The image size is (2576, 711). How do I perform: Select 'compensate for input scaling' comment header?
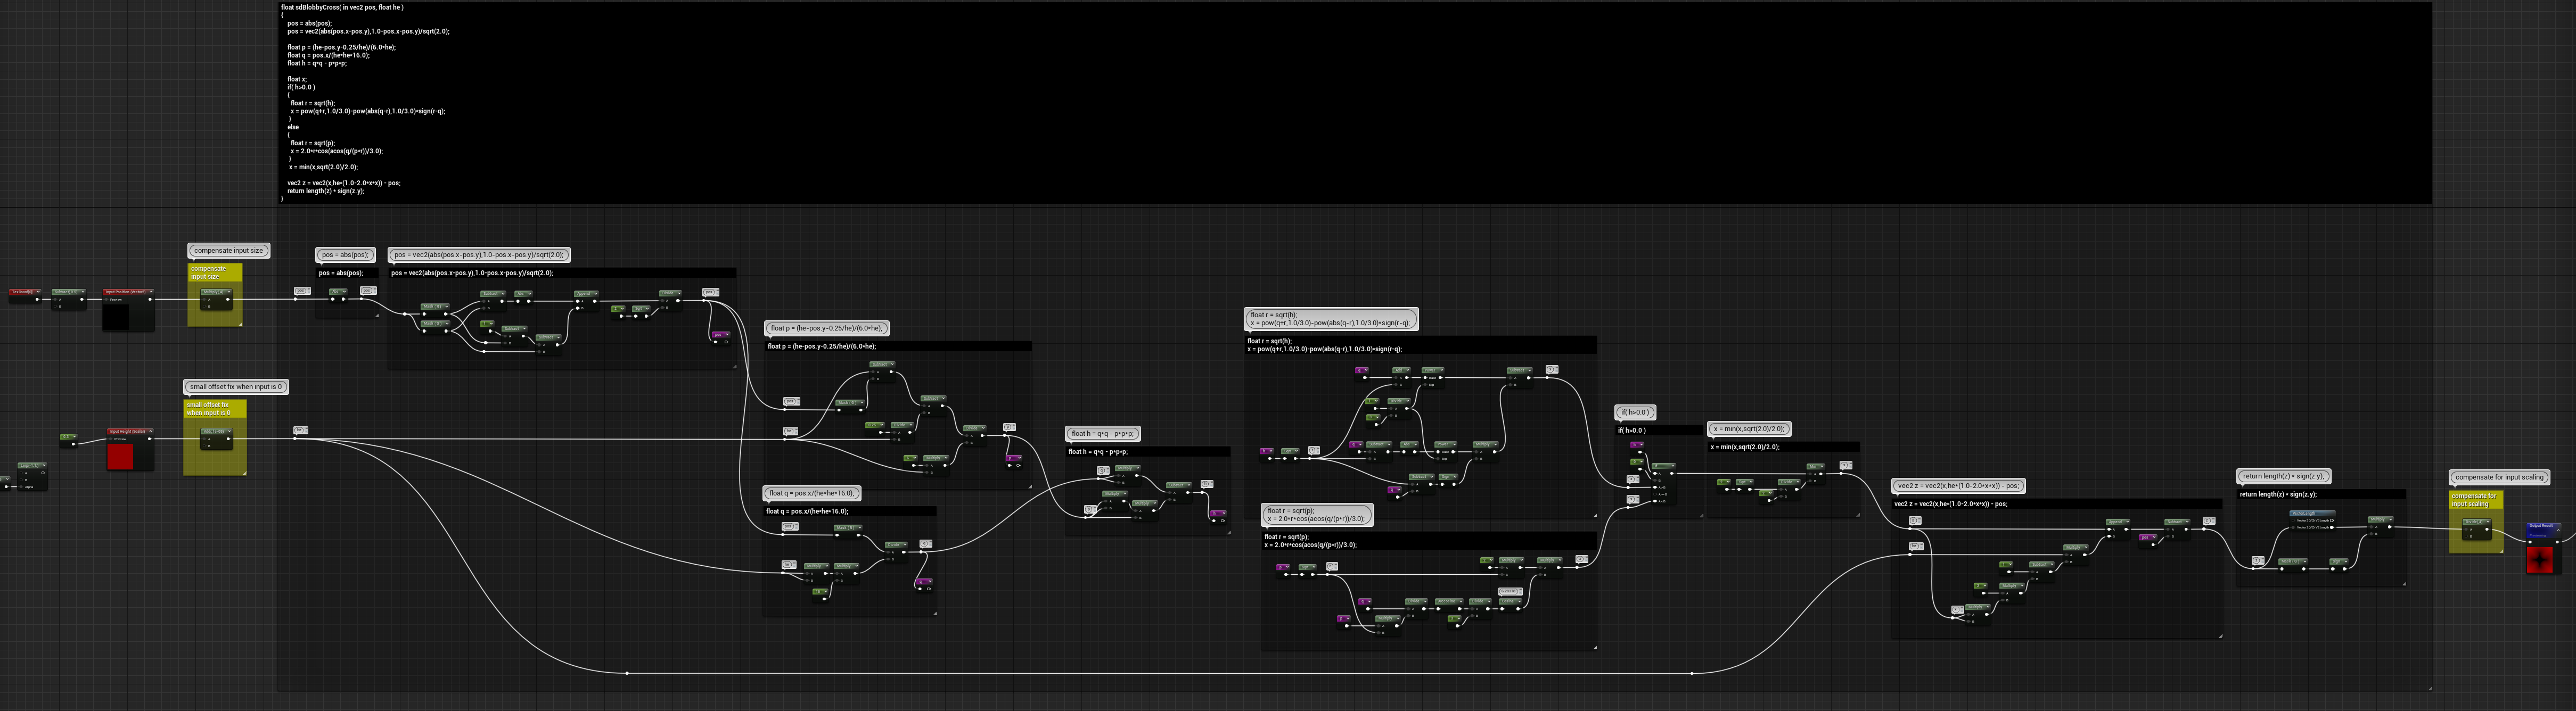(2475, 500)
